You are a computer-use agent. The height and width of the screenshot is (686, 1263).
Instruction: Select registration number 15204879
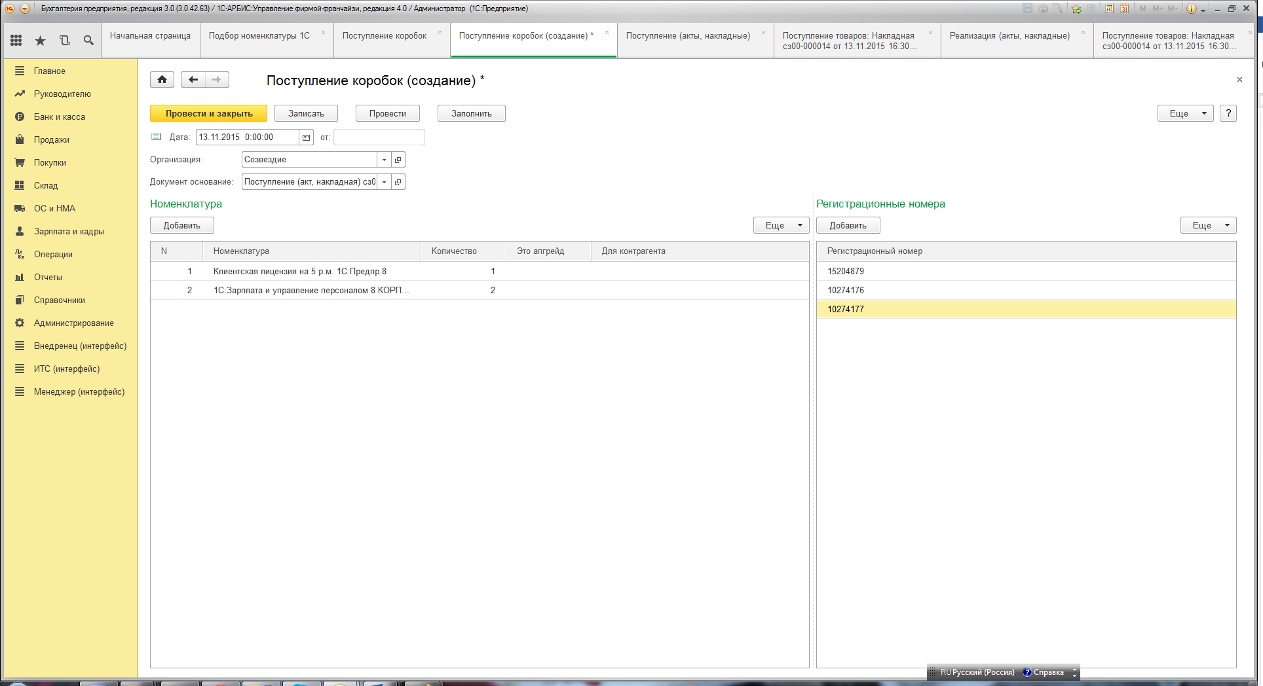pyautogui.click(x=1026, y=271)
